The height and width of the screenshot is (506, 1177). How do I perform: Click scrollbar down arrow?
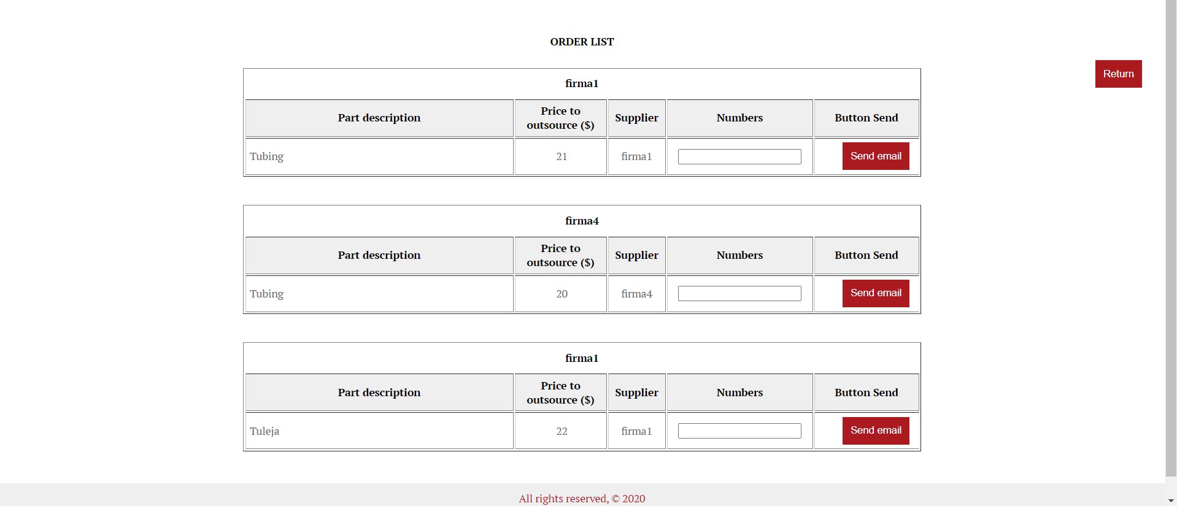click(x=1171, y=500)
